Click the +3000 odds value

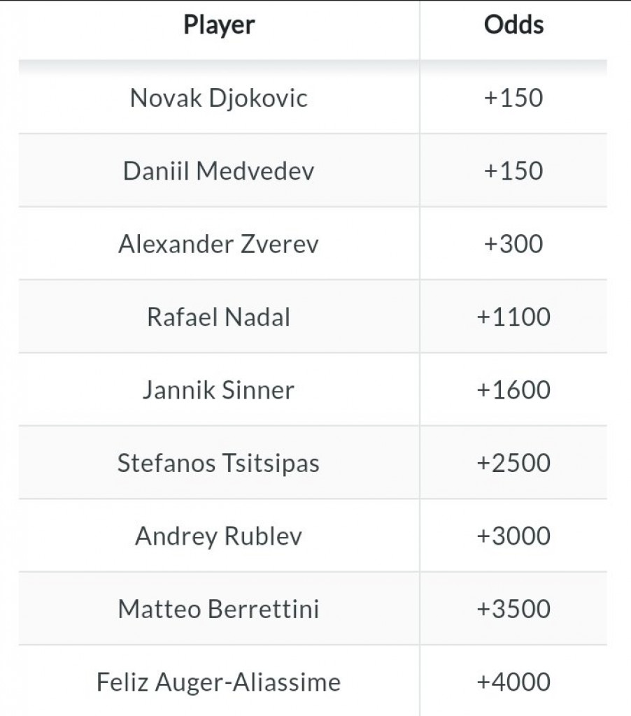(513, 536)
